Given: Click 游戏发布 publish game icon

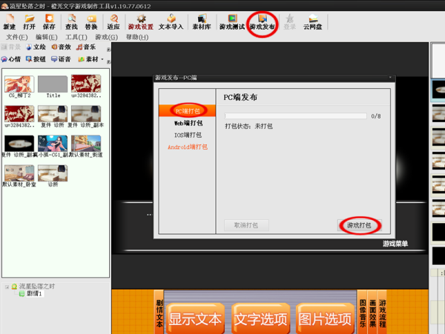Looking at the screenshot, I should click(x=262, y=21).
